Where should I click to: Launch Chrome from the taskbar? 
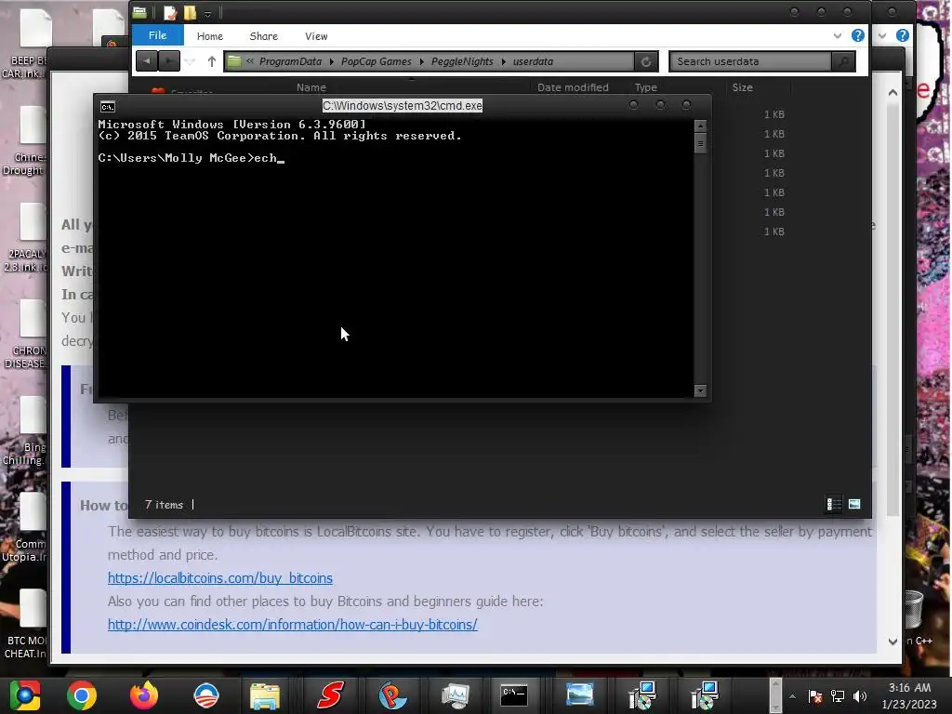82,695
